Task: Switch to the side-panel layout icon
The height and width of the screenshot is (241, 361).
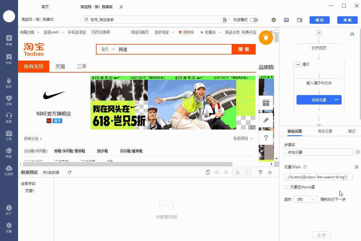Action: click(300, 20)
